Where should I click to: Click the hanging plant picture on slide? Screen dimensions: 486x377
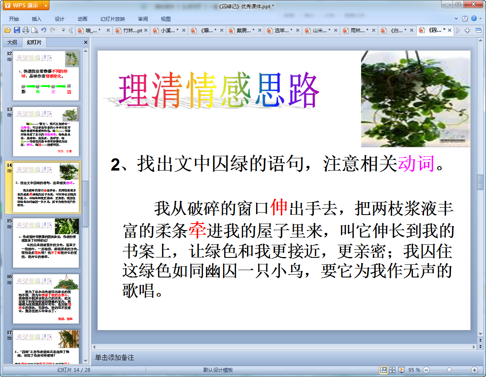click(x=416, y=98)
